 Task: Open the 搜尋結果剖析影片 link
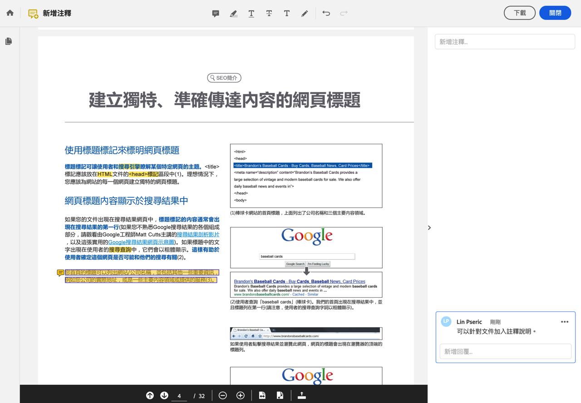pos(198,235)
